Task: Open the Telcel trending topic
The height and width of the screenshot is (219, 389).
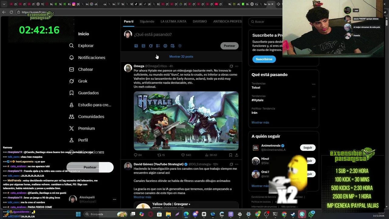Action: [x=256, y=88]
